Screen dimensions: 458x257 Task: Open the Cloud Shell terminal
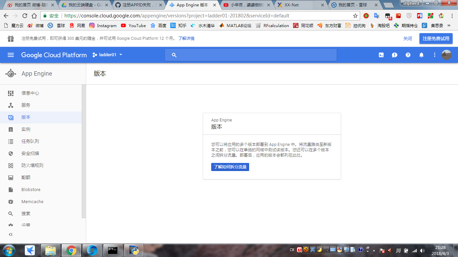tap(381, 55)
